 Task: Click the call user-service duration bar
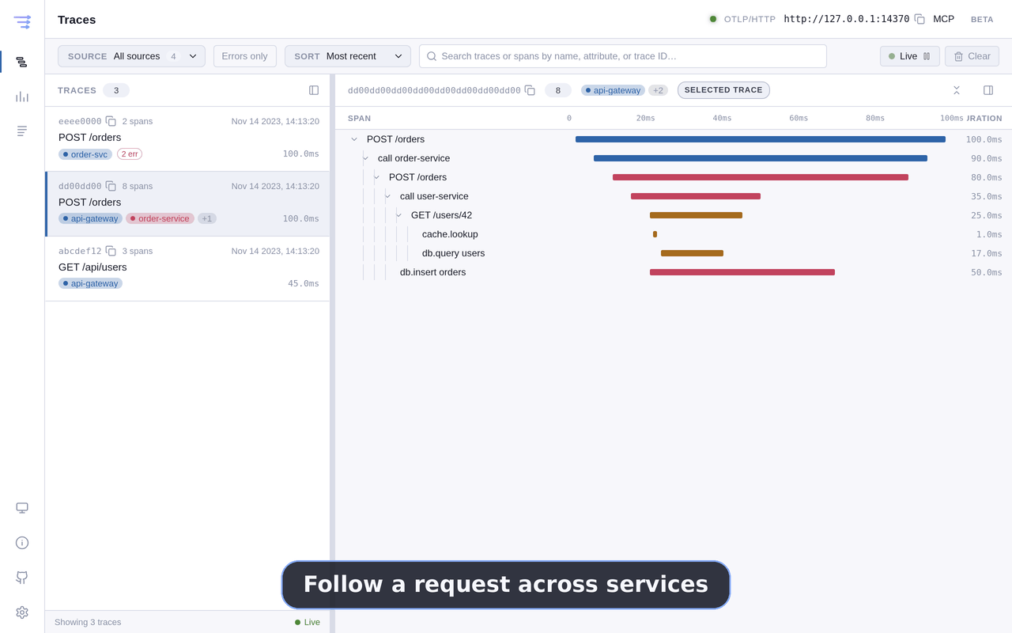(x=696, y=196)
